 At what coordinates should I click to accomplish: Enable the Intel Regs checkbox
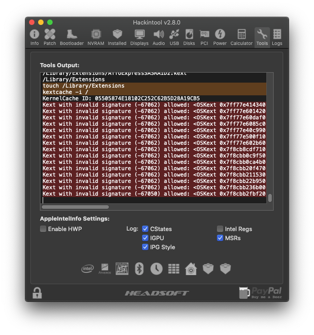point(220,229)
